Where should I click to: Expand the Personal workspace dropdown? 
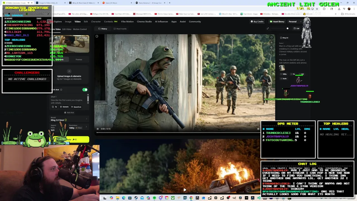295,21
